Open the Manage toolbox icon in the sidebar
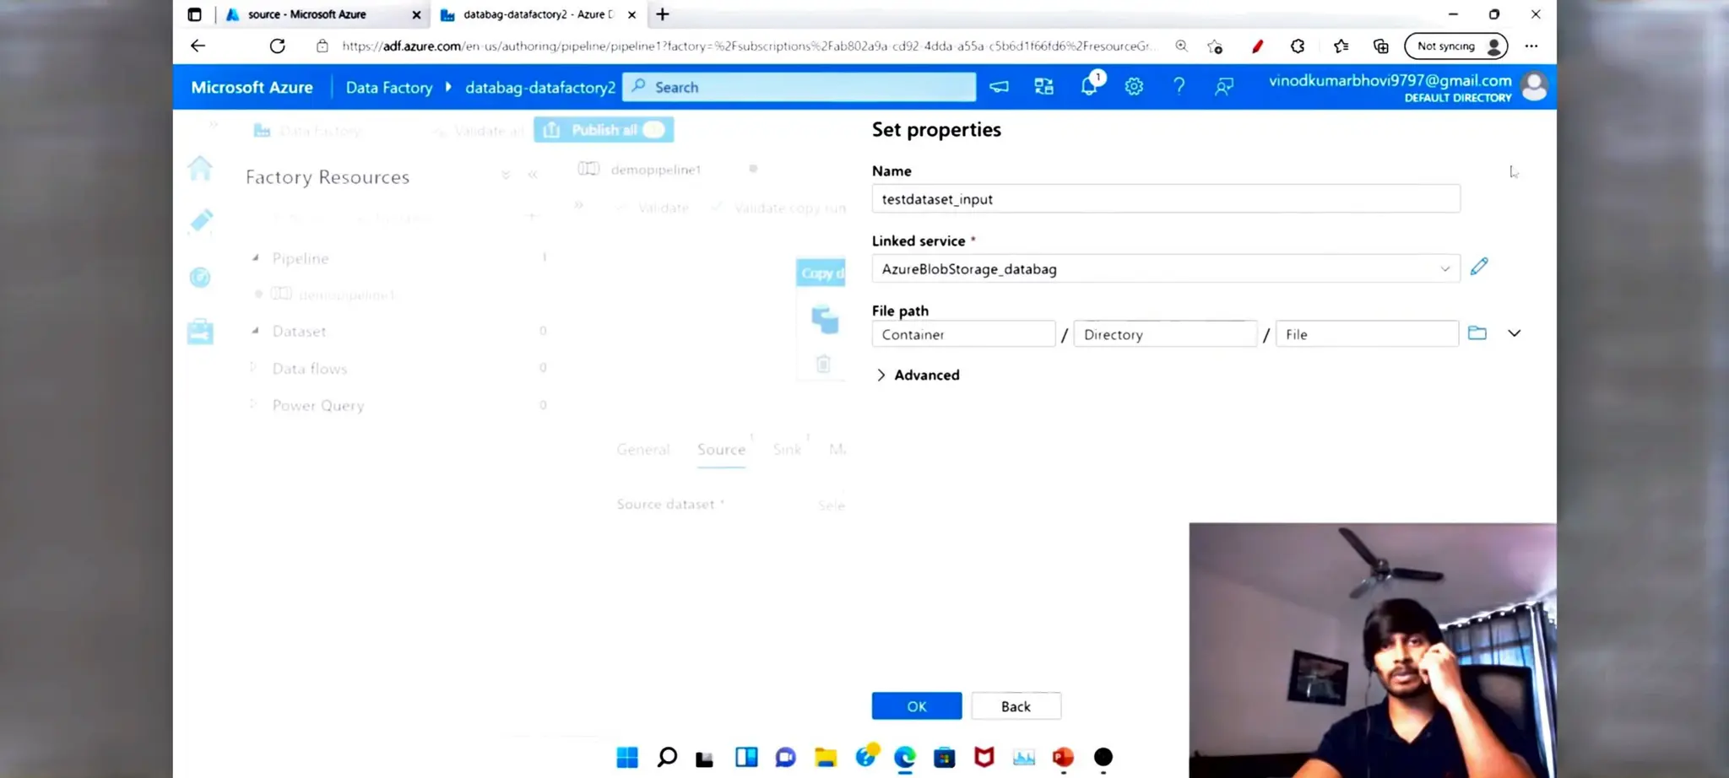1729x778 pixels. [x=200, y=332]
